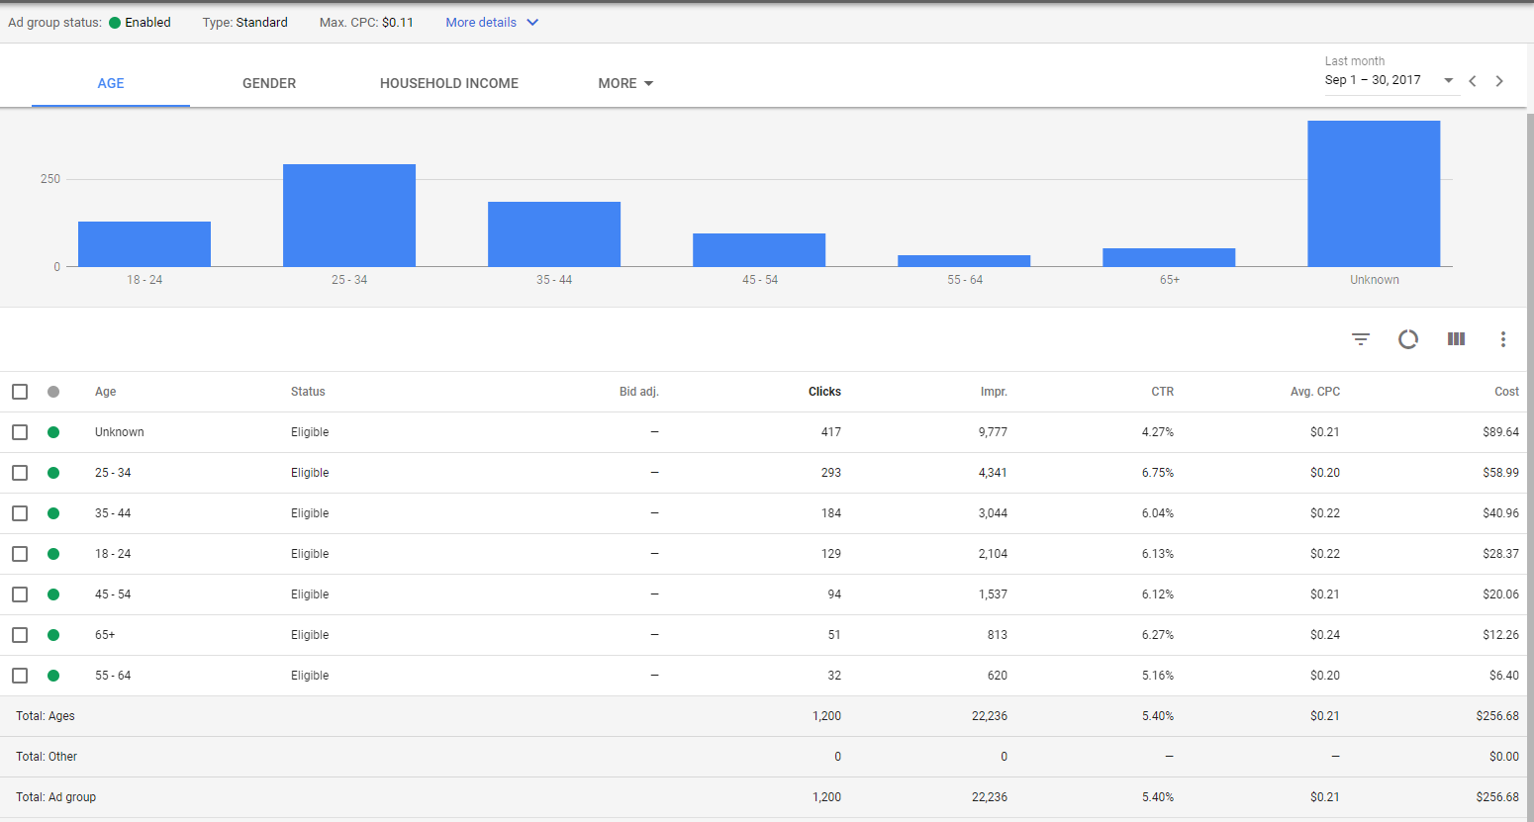Open the MORE tab dropdown
Viewport: 1534px width, 822px height.
tap(625, 83)
